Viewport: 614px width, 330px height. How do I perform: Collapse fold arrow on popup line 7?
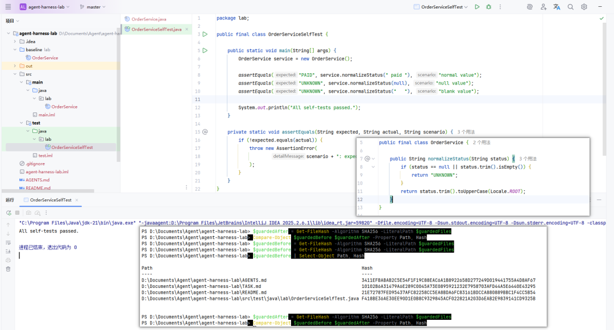pos(373,158)
